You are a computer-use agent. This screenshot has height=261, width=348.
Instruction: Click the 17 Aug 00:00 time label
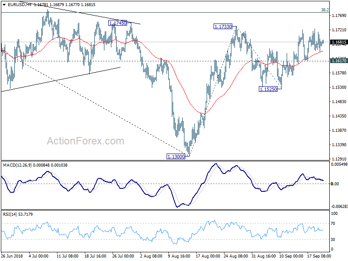click(x=208, y=256)
